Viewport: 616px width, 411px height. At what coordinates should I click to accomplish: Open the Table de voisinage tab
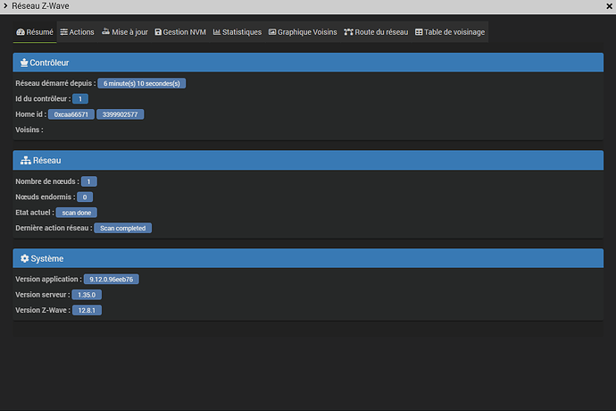[x=450, y=32]
